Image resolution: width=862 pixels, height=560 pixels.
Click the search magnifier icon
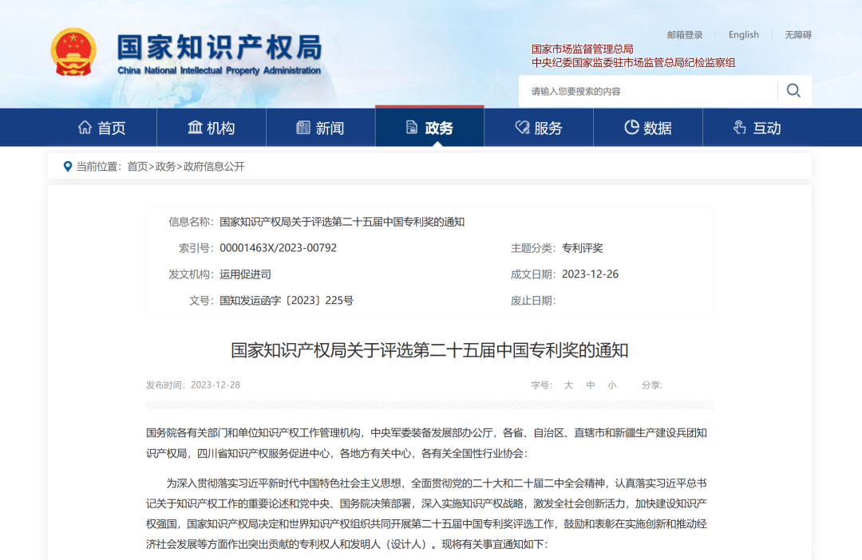793,91
